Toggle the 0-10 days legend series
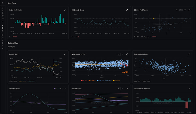 pyautogui.click(x=84, y=81)
